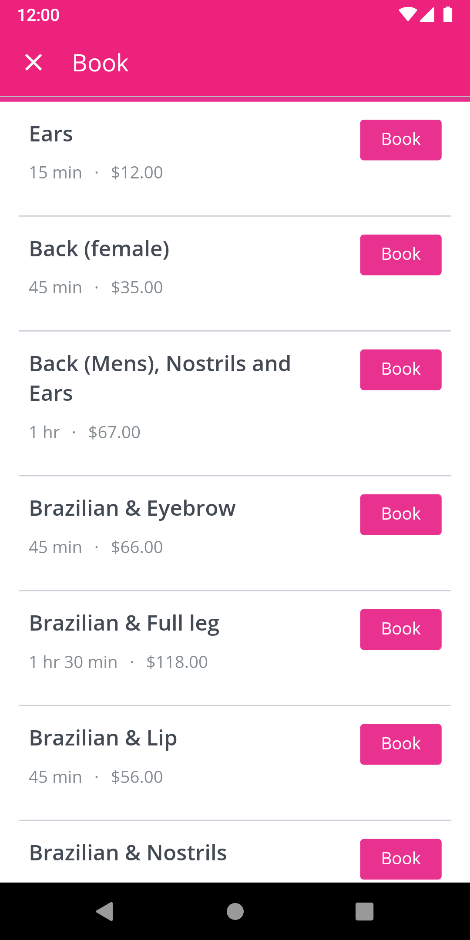Select the Brazilian & Eyebrow title
This screenshot has width=470, height=940.
[x=132, y=508]
